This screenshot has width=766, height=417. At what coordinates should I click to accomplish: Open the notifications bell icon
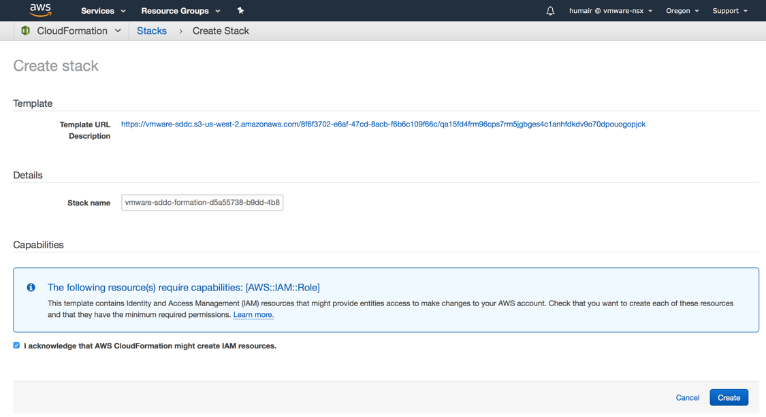point(550,11)
